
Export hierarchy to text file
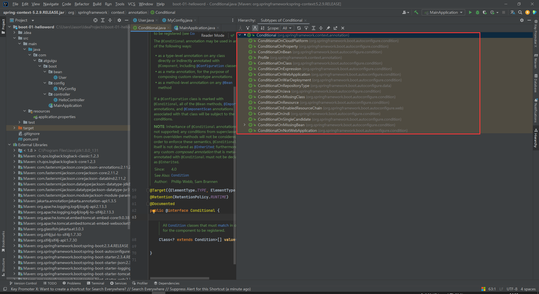tap(335, 28)
